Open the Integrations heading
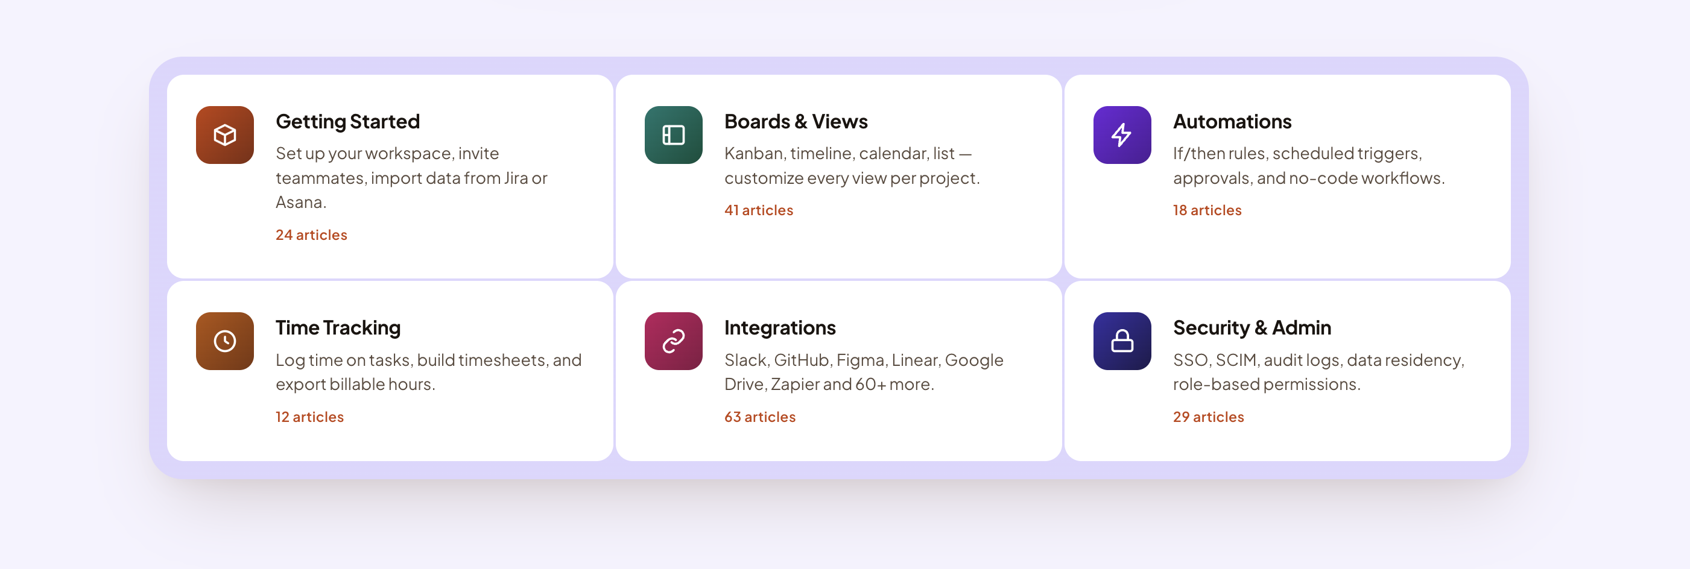1690x569 pixels. tap(780, 328)
